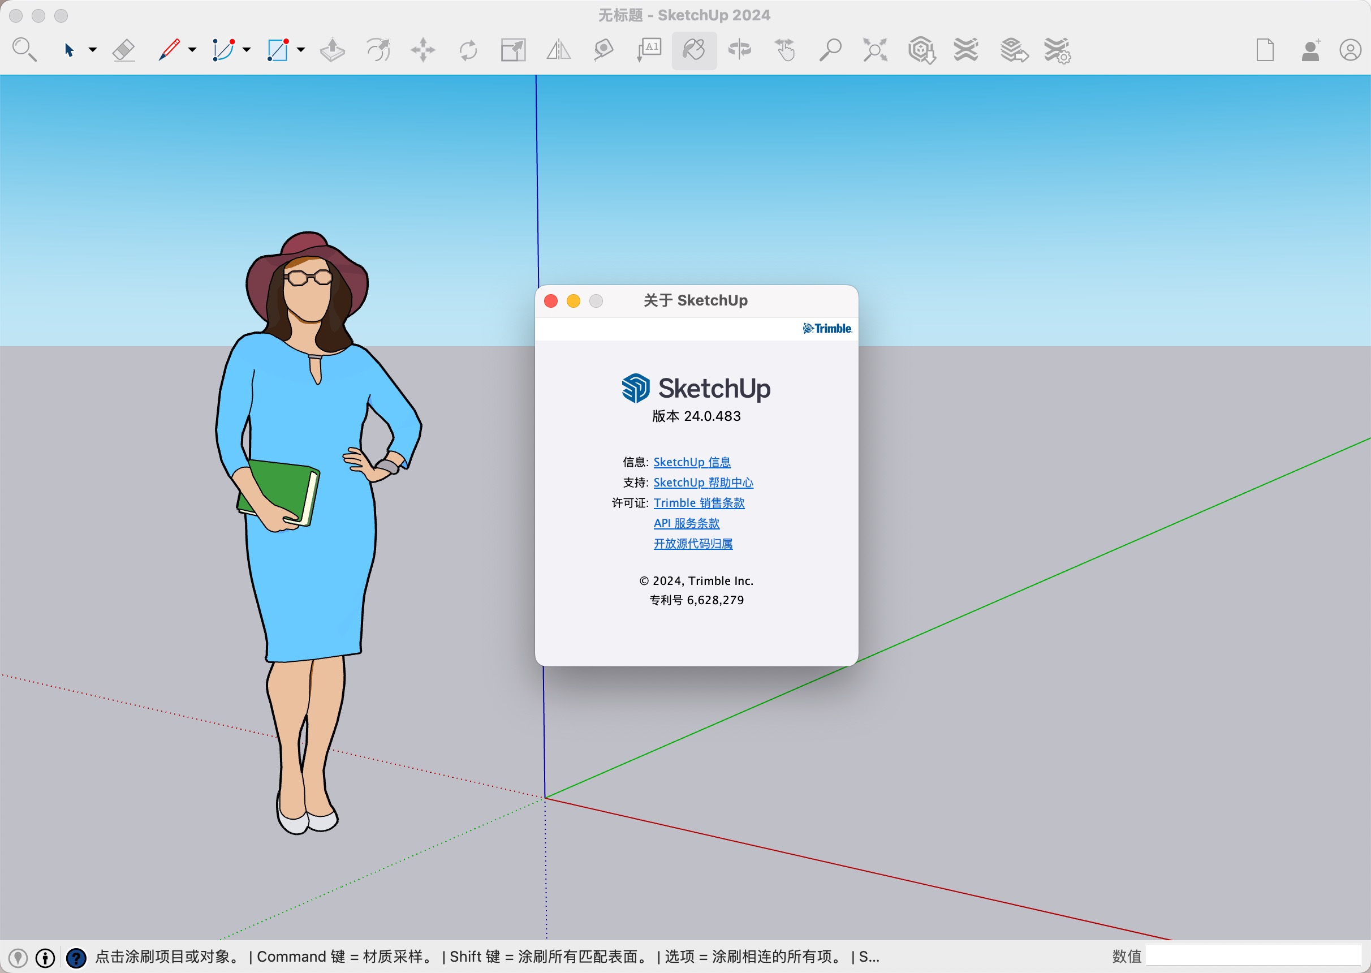This screenshot has height=973, width=1371.
Task: Select the Text label tool
Action: 649,50
